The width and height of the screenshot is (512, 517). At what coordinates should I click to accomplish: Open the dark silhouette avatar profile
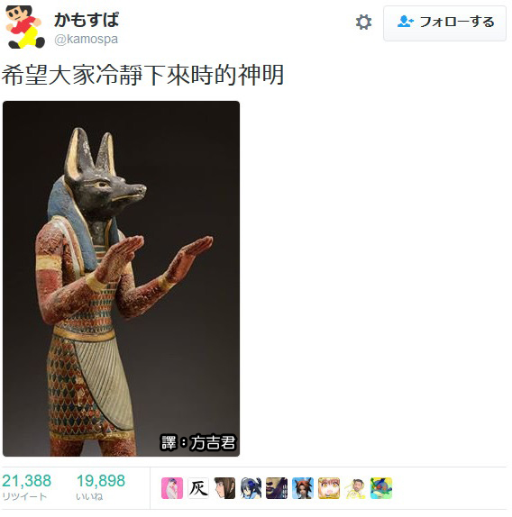pyautogui.click(x=277, y=488)
